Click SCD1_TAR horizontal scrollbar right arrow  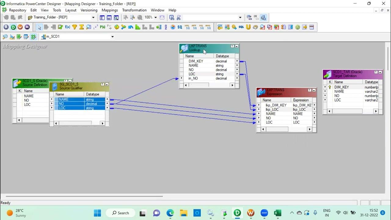376,112
